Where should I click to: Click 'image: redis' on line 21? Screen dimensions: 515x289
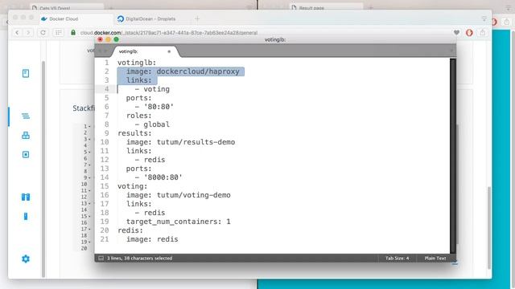[152, 239]
